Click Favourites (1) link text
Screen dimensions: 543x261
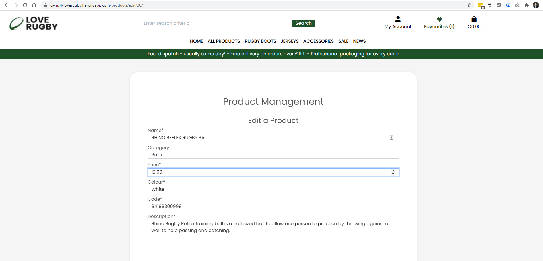[439, 26]
